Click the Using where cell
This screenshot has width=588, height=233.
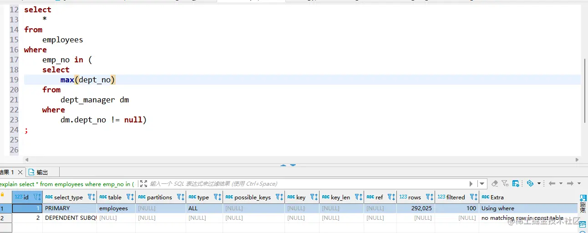(x=527, y=208)
